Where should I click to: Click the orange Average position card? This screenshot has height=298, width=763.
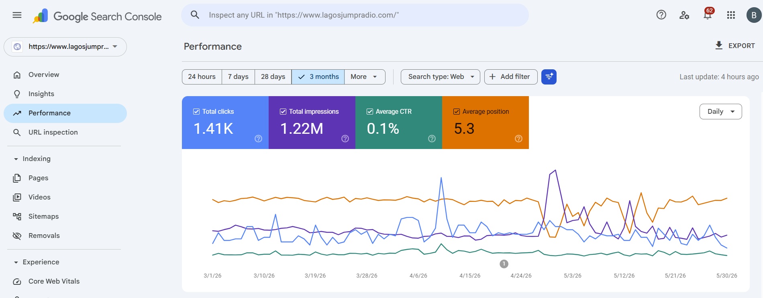tap(486, 123)
